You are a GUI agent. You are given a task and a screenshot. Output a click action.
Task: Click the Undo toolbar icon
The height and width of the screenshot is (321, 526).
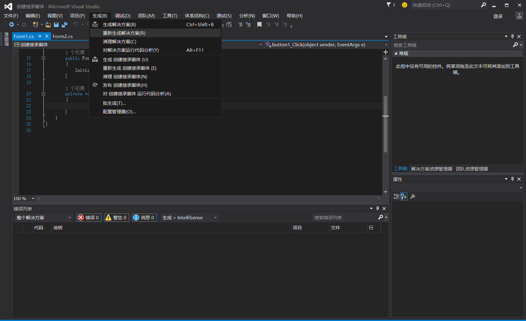[75, 25]
